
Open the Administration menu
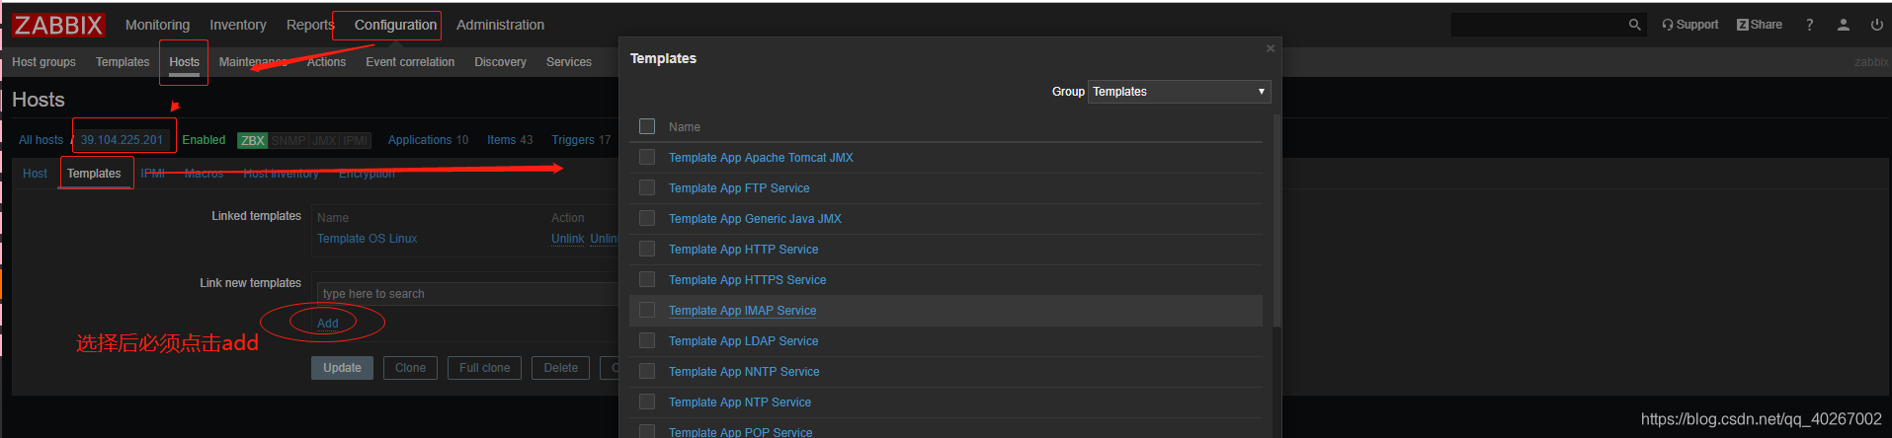500,25
